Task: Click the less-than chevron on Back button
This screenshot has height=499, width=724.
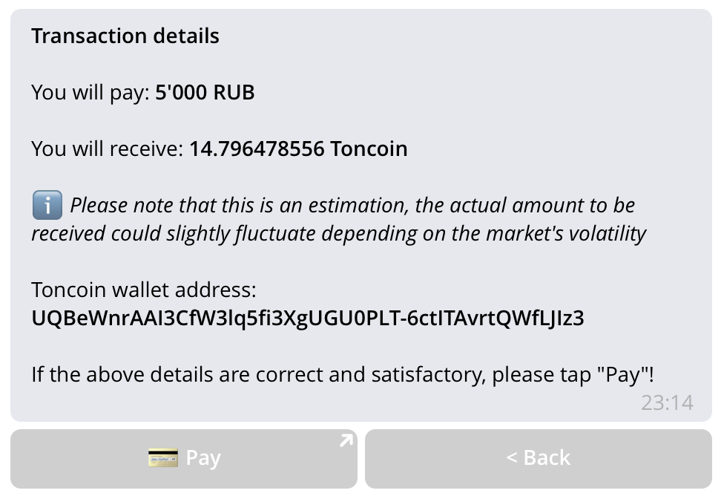Action: coord(512,458)
